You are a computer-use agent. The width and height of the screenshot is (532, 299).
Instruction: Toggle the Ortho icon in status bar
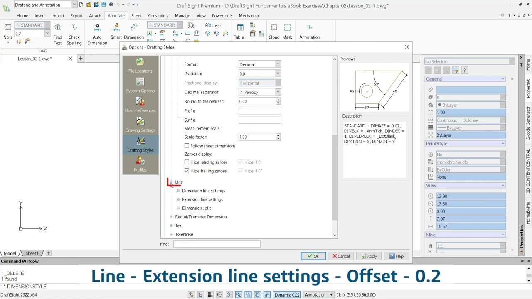219,295
